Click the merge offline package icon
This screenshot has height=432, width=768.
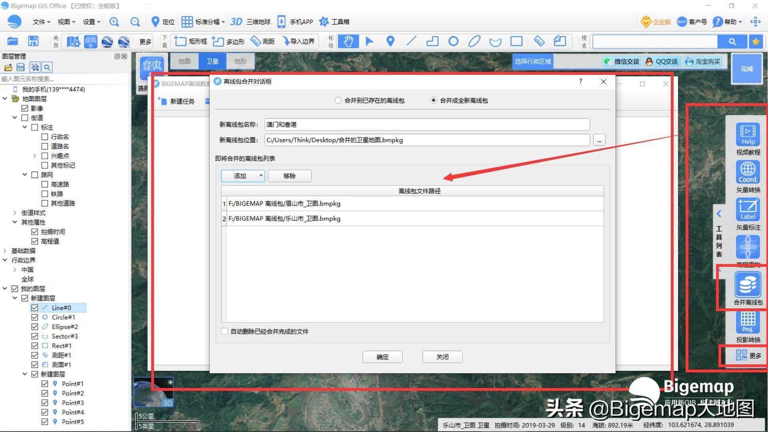tap(747, 285)
